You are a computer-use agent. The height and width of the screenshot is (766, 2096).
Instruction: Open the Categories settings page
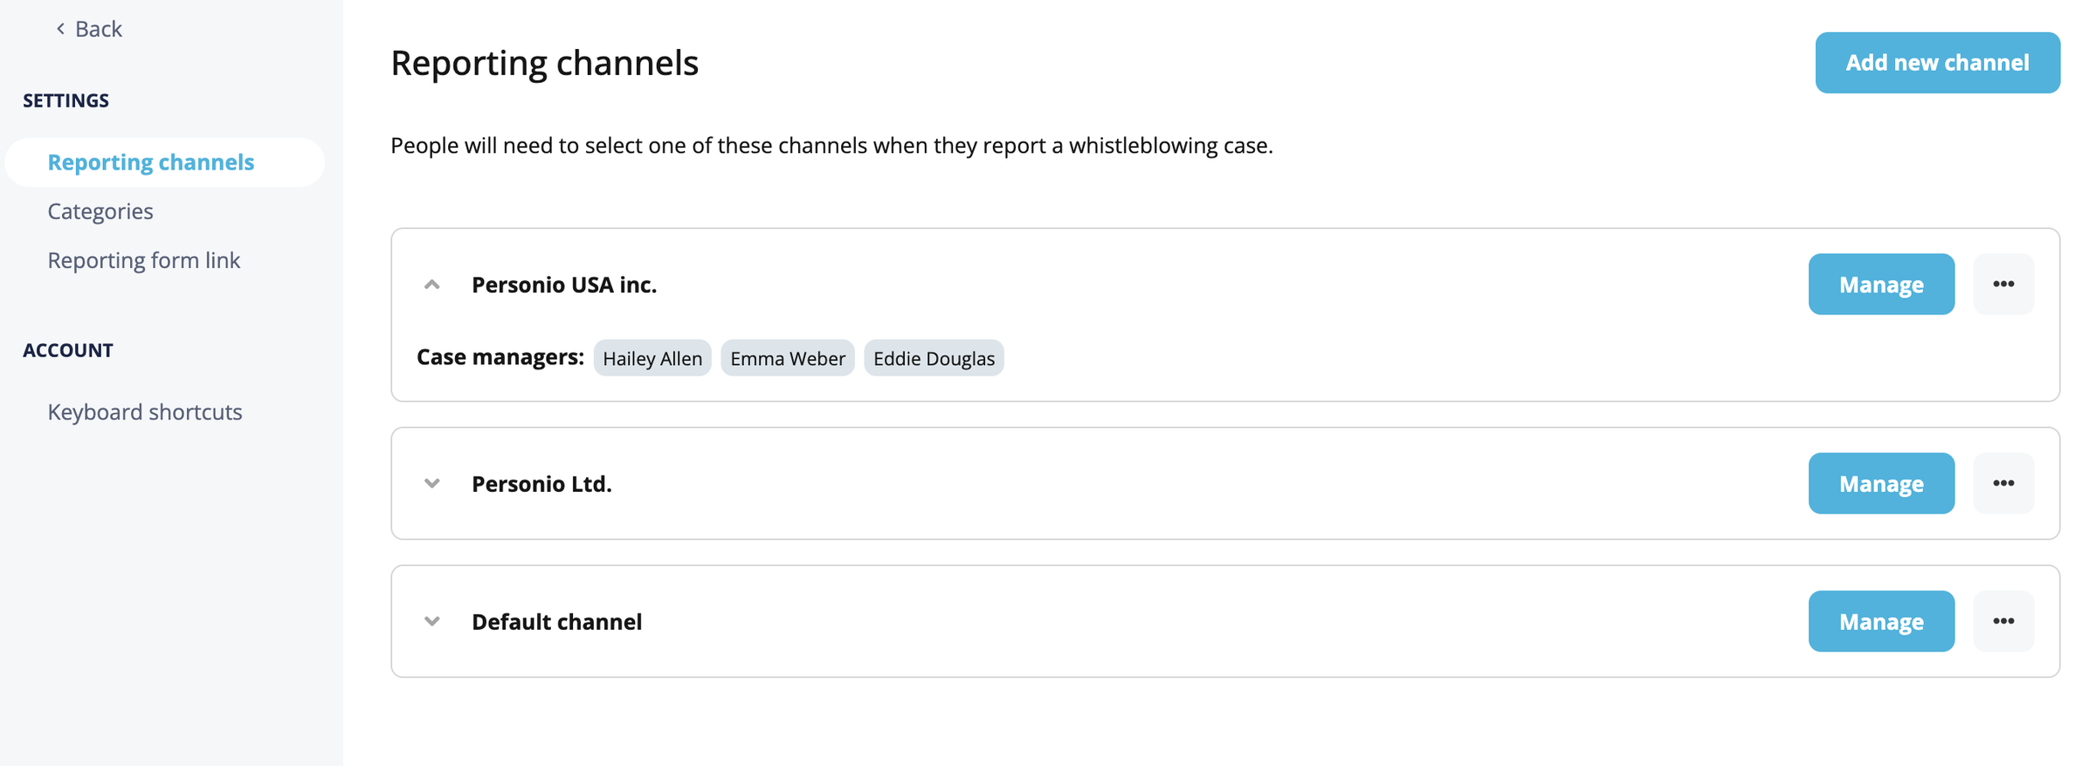coord(100,211)
